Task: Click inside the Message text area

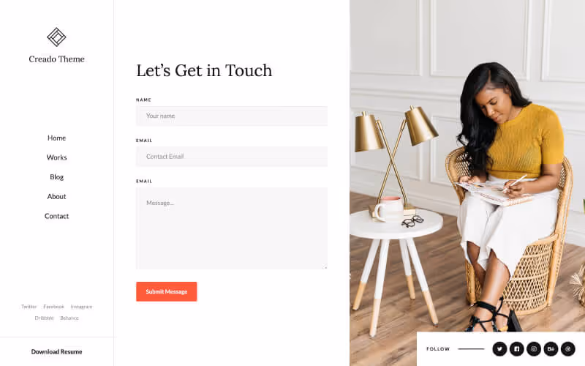Action: point(232,228)
